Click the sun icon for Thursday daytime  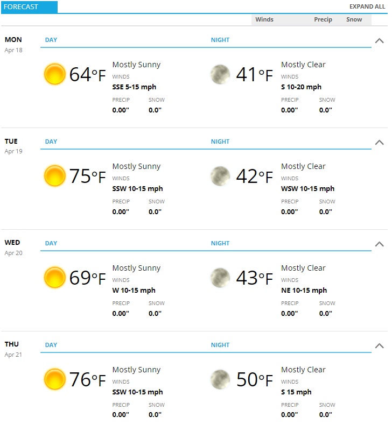click(x=55, y=379)
